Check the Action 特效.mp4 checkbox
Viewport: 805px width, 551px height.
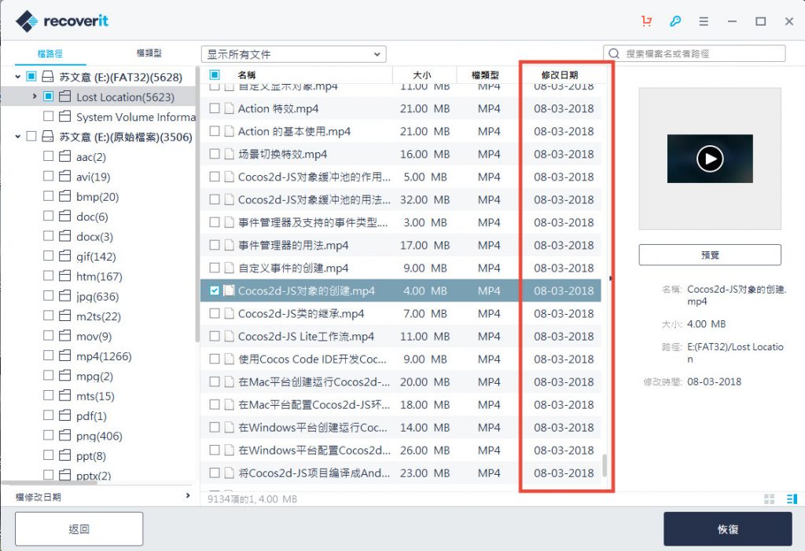click(215, 108)
